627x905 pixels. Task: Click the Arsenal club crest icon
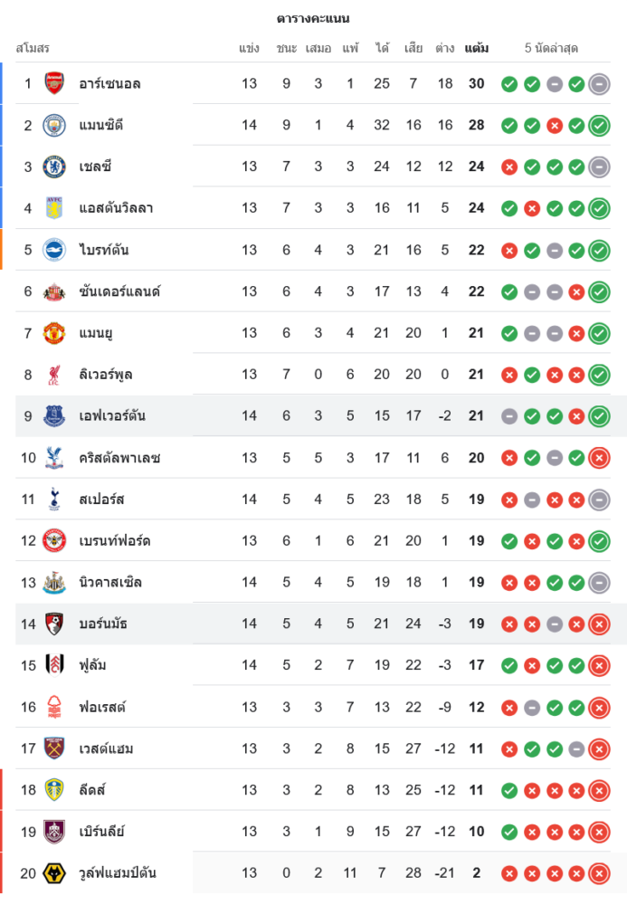coord(54,84)
